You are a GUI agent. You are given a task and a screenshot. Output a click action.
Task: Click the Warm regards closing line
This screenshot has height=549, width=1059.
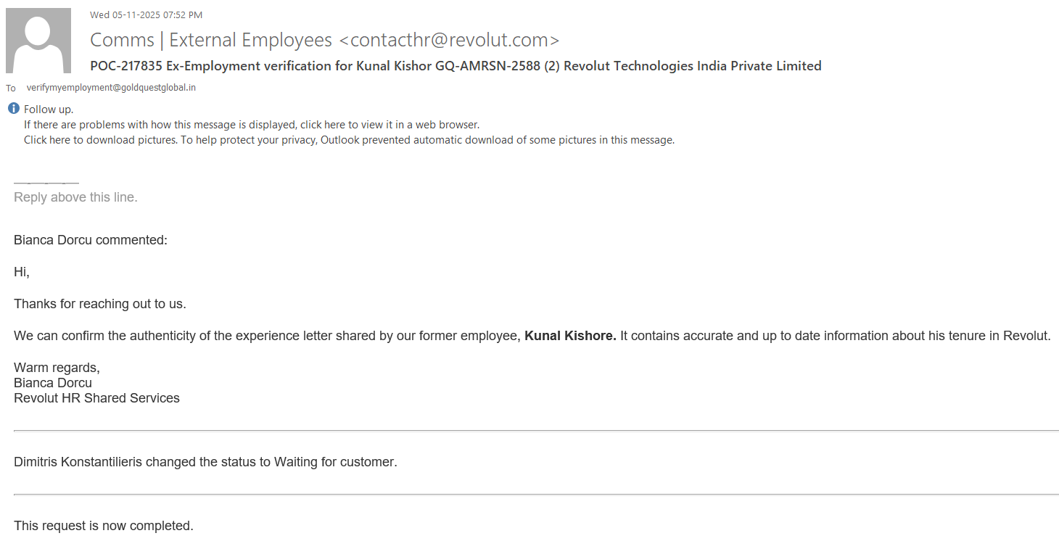point(57,368)
